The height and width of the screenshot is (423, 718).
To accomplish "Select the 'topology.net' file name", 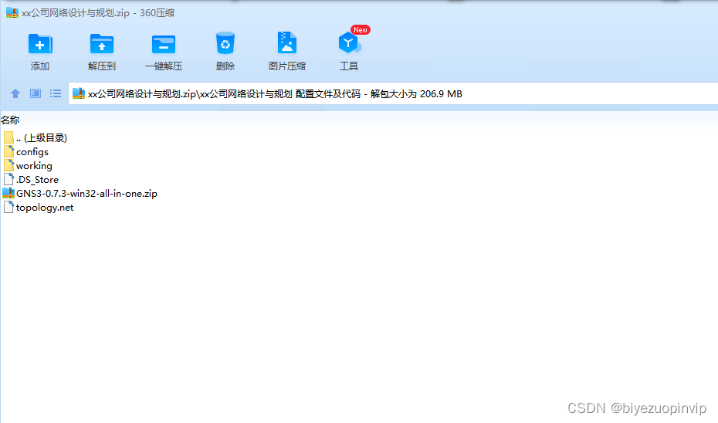I will pos(45,208).
